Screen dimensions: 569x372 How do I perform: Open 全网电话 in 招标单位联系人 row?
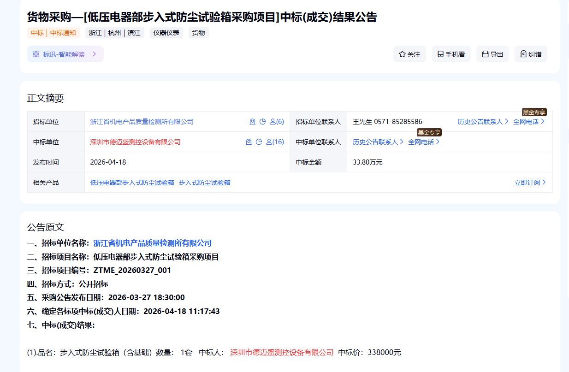(x=529, y=122)
